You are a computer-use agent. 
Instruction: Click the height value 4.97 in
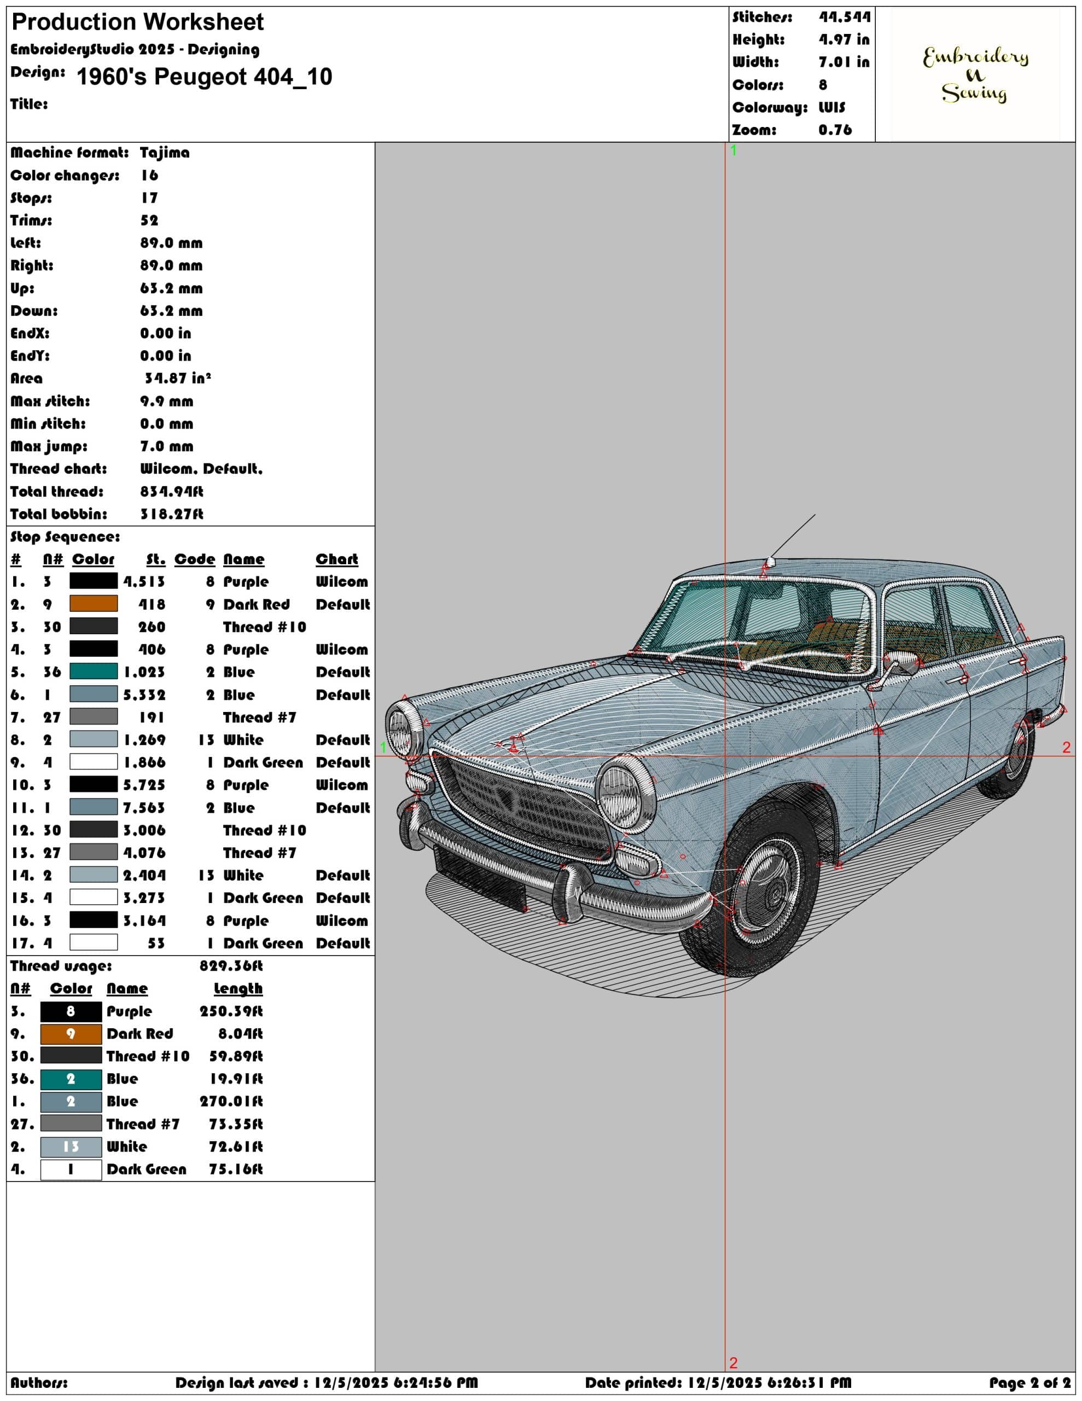(844, 40)
